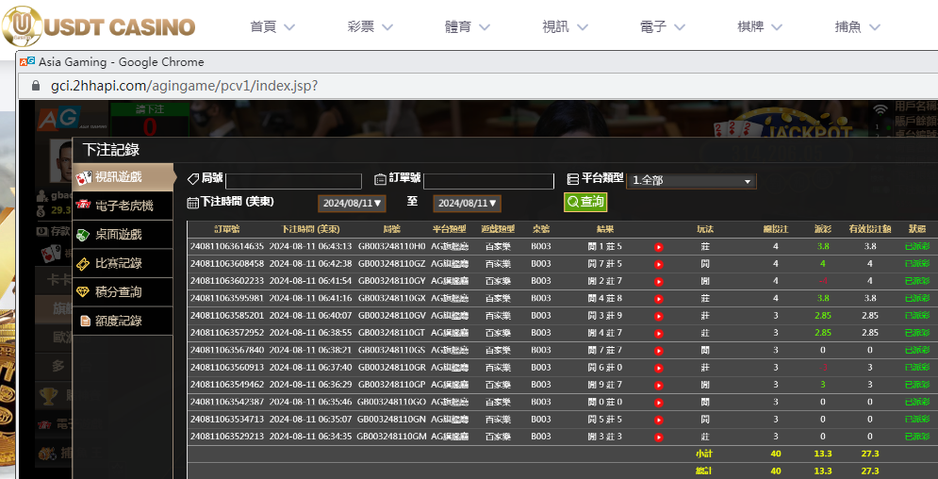Open the 平台類型 dropdown showing 1.全部
The width and height of the screenshot is (938, 479).
pos(692,180)
